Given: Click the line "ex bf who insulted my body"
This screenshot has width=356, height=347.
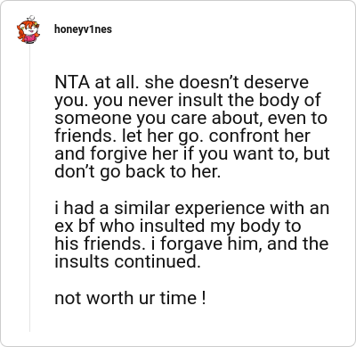Looking at the screenshot, I should click(x=178, y=226).
